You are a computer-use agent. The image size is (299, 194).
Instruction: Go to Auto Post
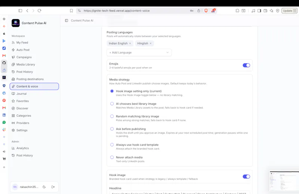coord(34,50)
